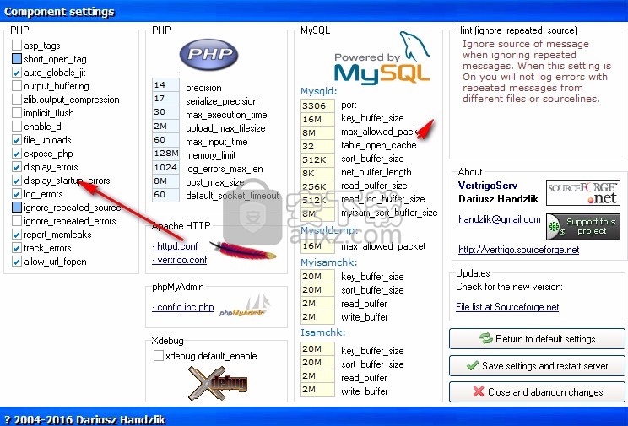Click Save settings and restart server
This screenshot has height=426, width=628.
537,365
